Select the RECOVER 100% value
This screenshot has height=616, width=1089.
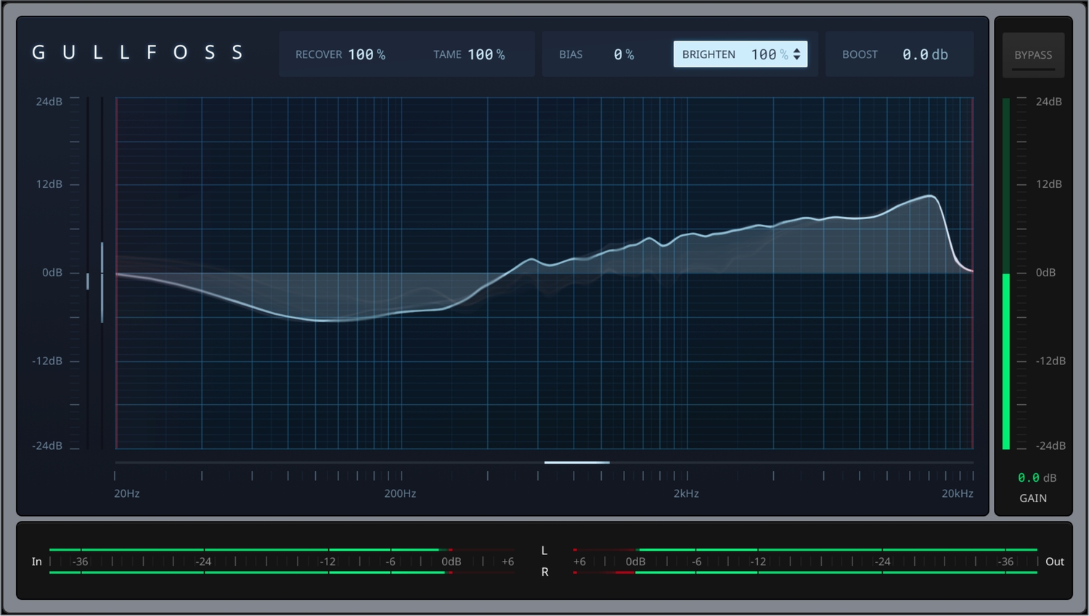point(366,54)
